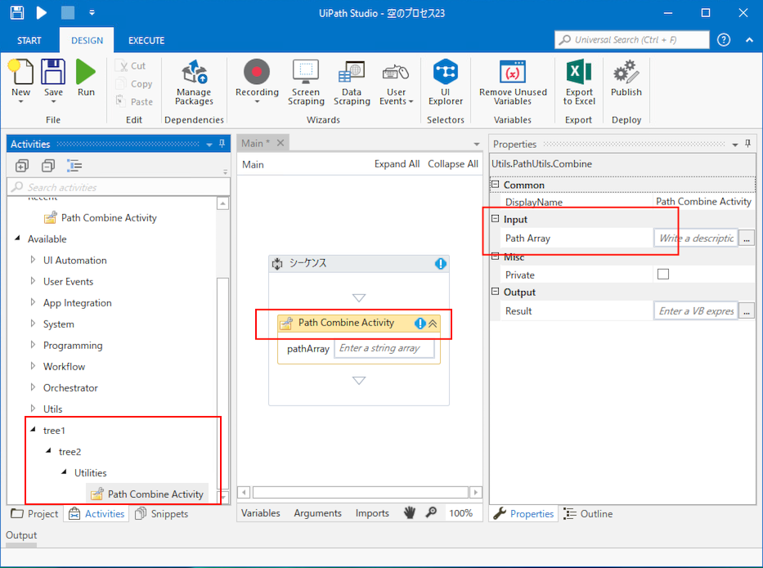Pin the Properties panel

point(748,144)
